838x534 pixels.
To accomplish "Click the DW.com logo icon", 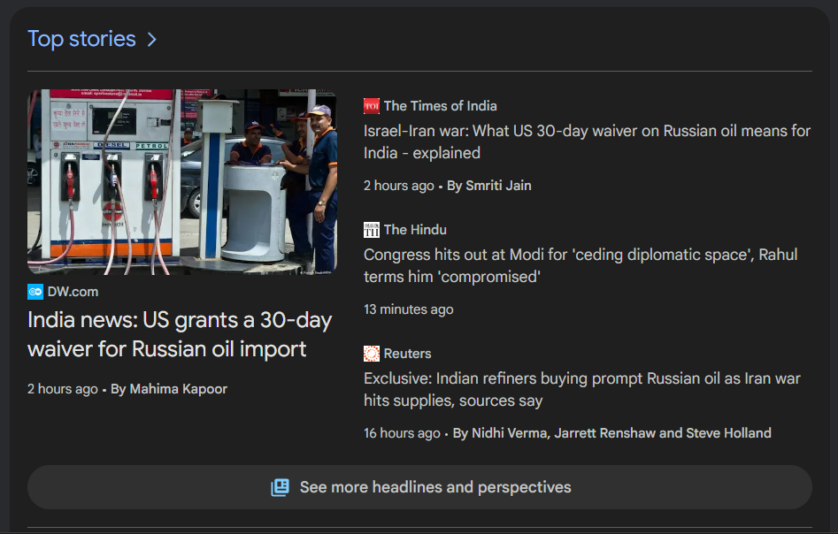I will 35,292.
